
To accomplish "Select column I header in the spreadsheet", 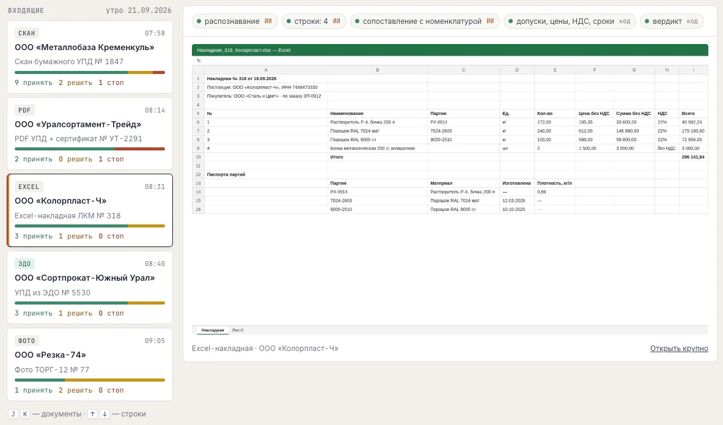I will pos(694,70).
